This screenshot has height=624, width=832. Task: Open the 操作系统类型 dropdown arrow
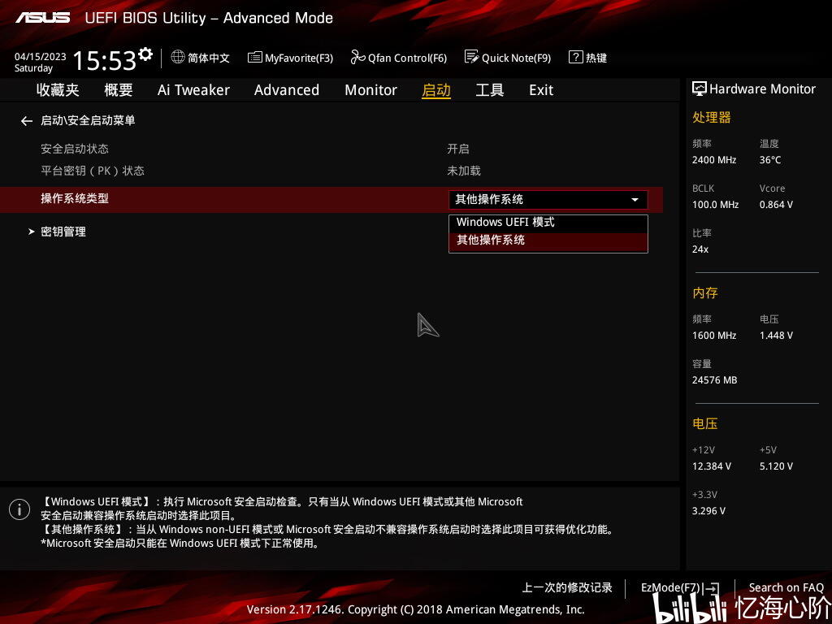635,200
